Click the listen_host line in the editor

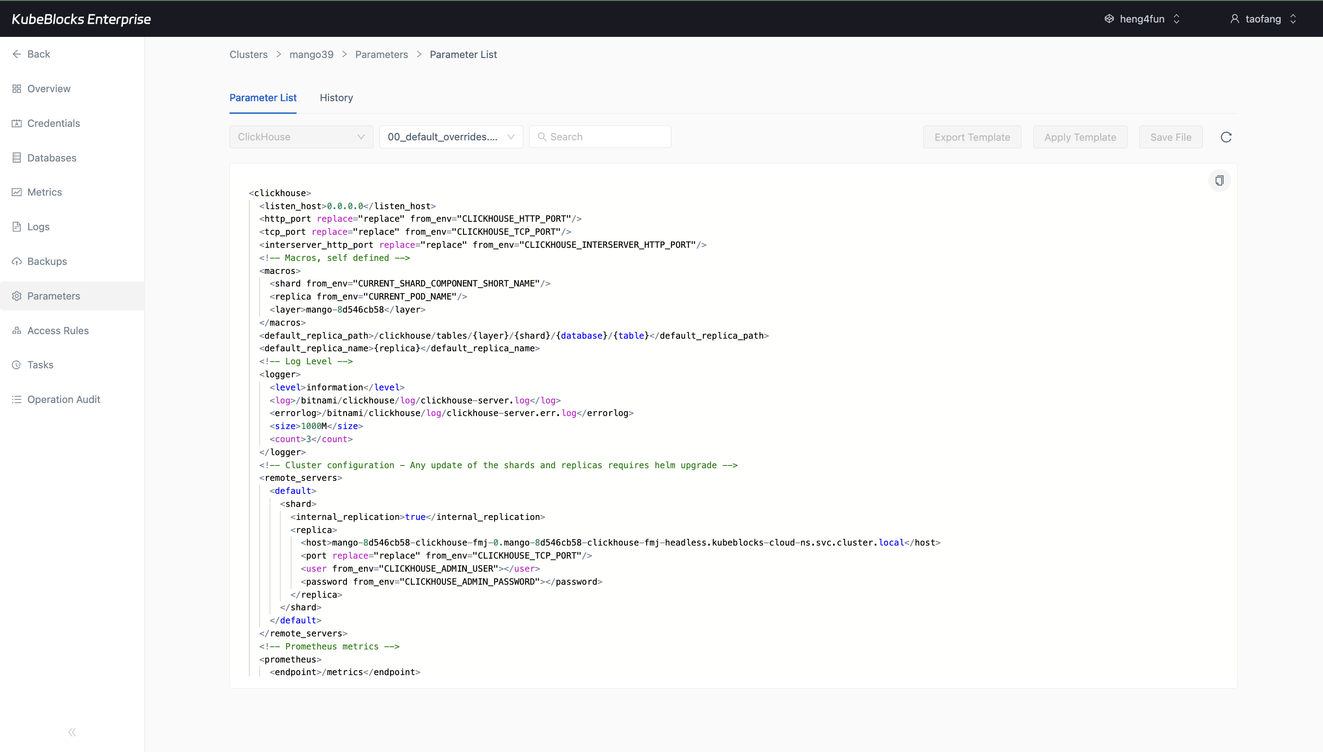tap(347, 206)
